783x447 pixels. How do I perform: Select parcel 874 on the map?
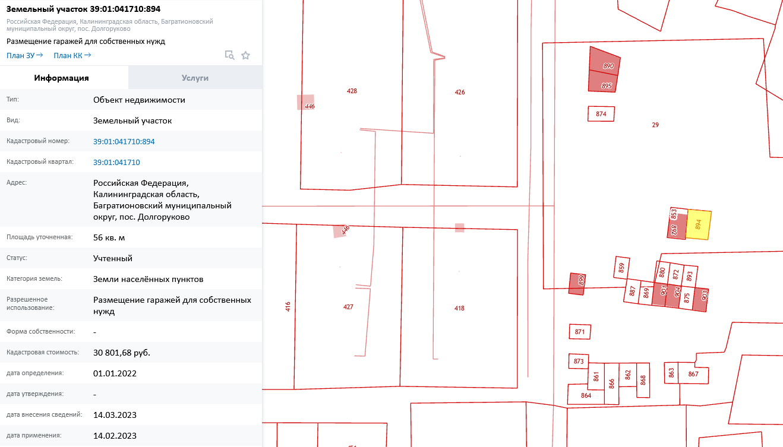601,114
